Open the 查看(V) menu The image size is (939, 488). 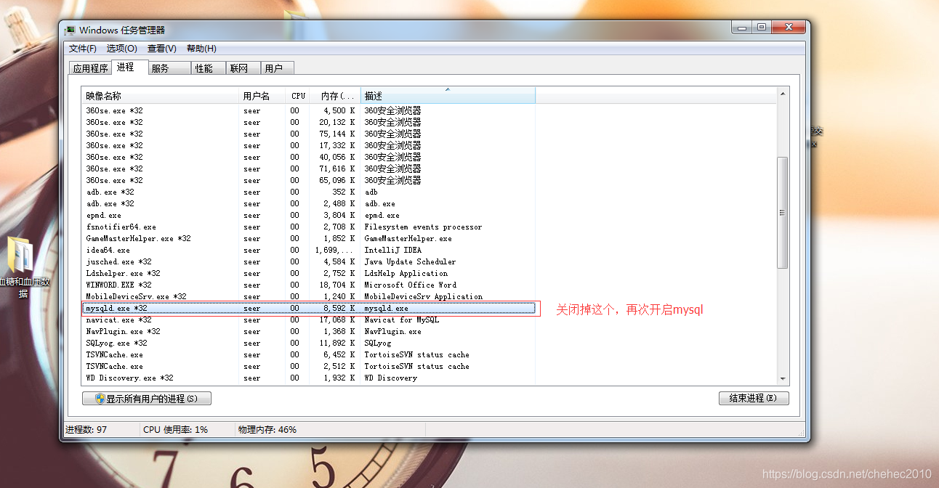(x=161, y=49)
